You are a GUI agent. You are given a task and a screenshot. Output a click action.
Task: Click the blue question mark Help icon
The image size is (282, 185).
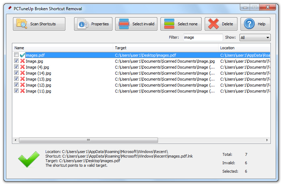coord(249,24)
